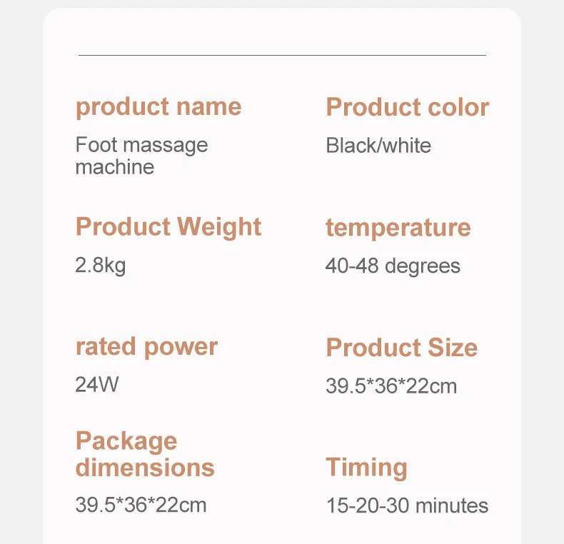Select the '2.8kg' weight value
Image resolution: width=564 pixels, height=544 pixels.
(101, 266)
